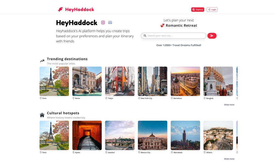This screenshot has width=275, height=165.
Task: Open the Paris card in Trending destinations
Action: coord(54,81)
